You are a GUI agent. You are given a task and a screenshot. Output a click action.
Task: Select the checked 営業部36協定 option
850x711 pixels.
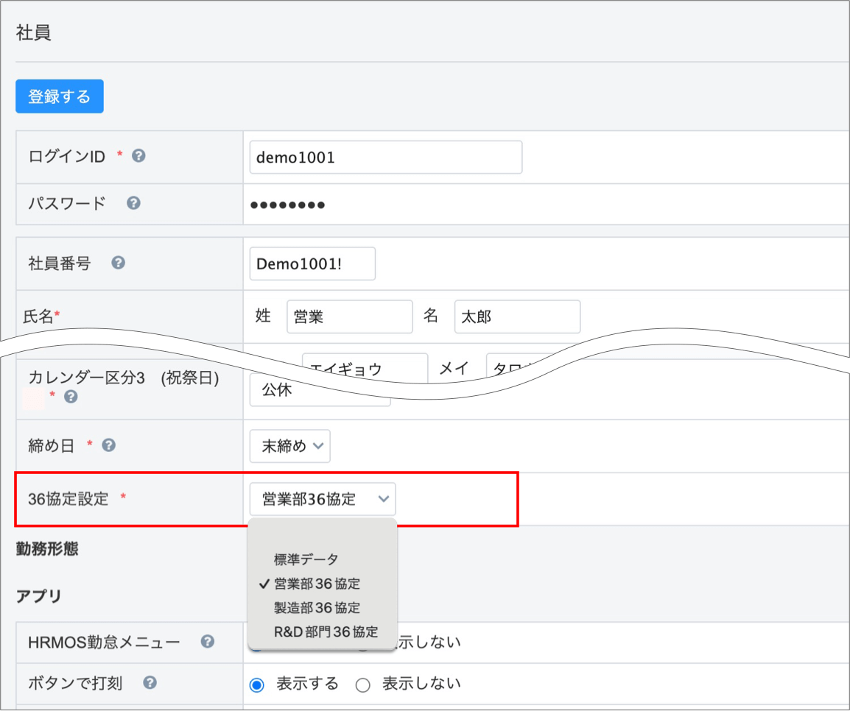click(x=317, y=584)
